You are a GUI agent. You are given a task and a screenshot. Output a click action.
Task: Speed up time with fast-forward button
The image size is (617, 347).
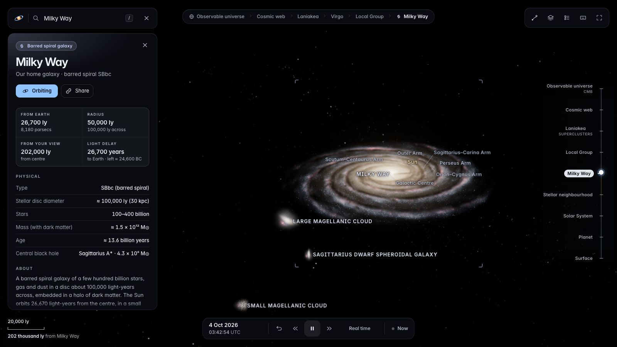click(329, 328)
